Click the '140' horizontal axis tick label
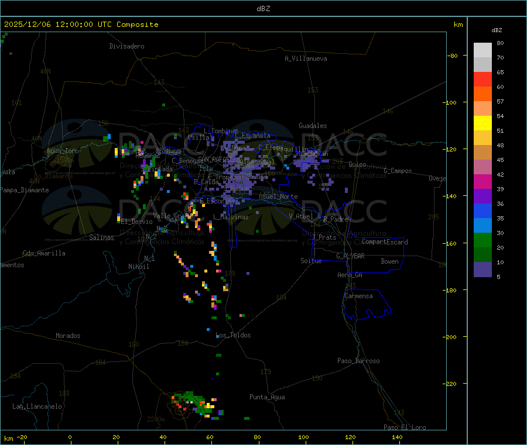This screenshot has width=527, height=445. click(x=397, y=437)
